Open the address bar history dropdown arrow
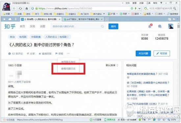 [x=140, y=8]
